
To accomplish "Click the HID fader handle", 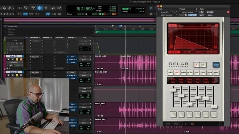I will pyautogui.click(x=198, y=98).
